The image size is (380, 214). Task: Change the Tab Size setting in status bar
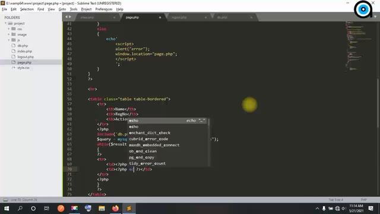coord(335,200)
